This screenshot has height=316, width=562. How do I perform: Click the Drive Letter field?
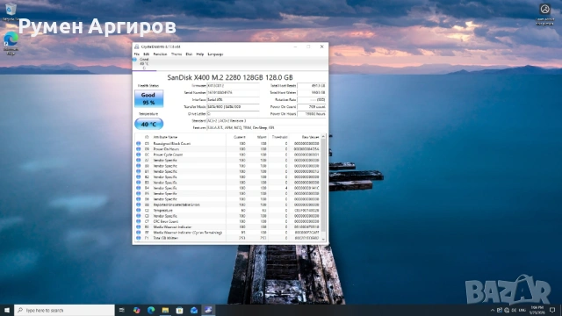pyautogui.click(x=233, y=113)
